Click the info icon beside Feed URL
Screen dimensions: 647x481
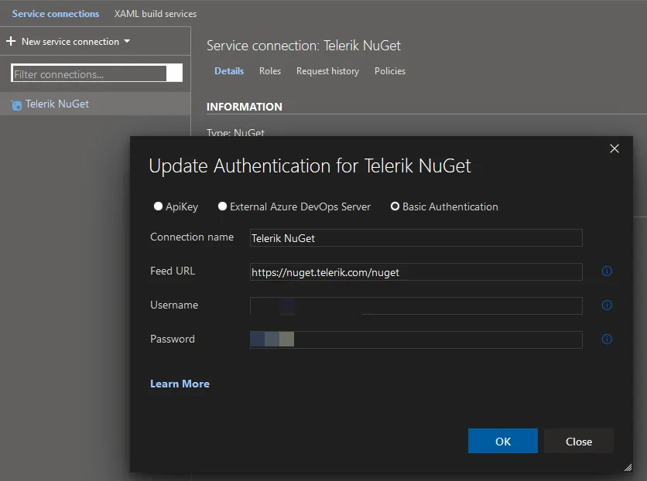click(607, 271)
